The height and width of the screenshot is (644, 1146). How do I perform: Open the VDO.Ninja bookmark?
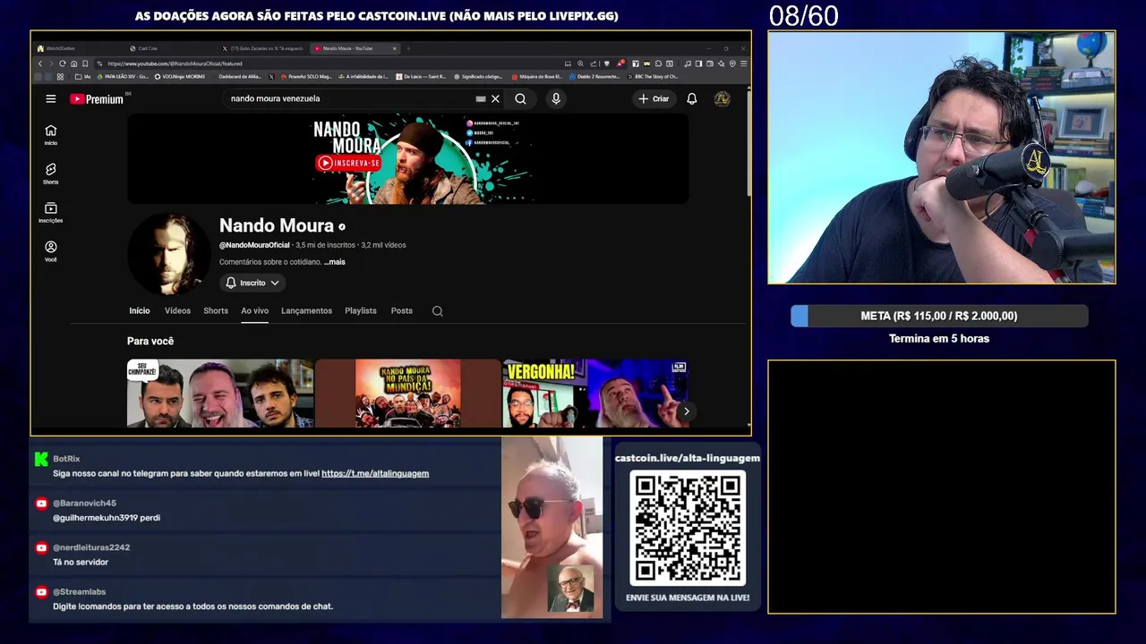[180, 77]
